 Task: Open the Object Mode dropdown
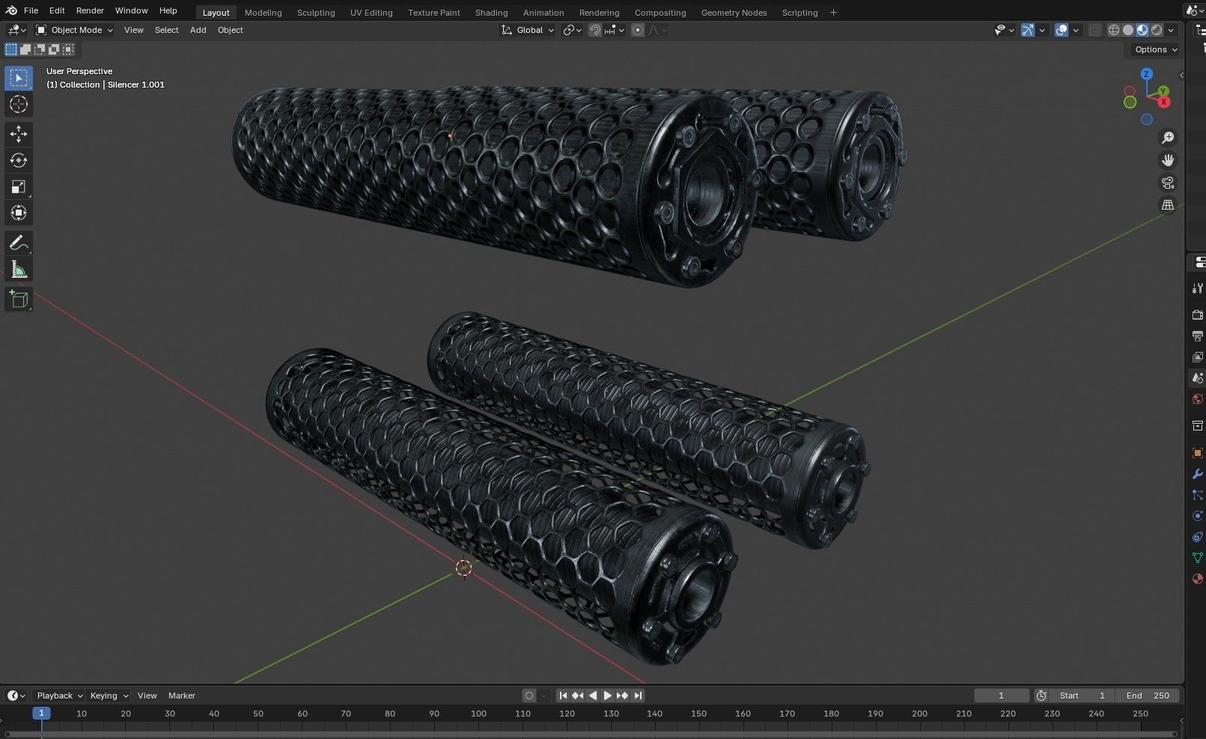pos(74,30)
